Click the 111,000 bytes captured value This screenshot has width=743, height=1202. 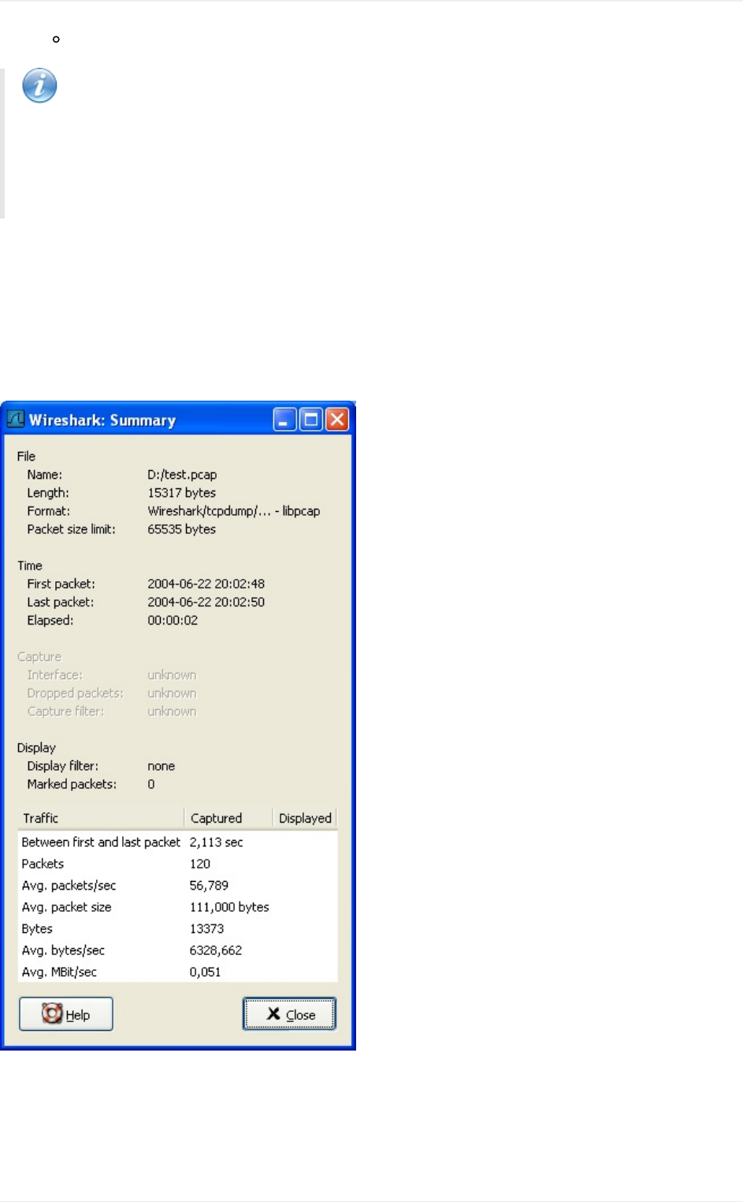click(x=229, y=907)
